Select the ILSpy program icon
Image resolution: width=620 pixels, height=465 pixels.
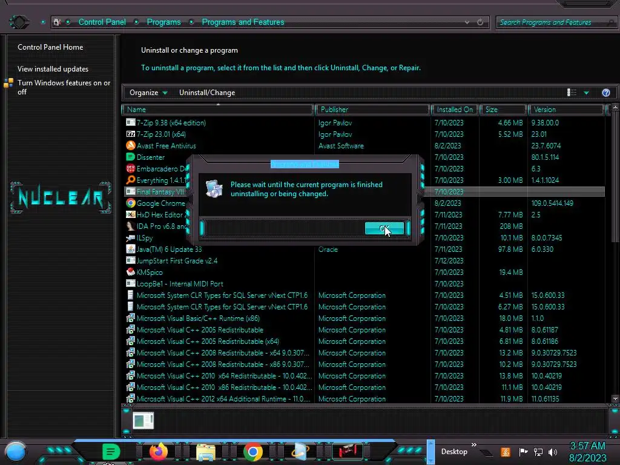131,237
